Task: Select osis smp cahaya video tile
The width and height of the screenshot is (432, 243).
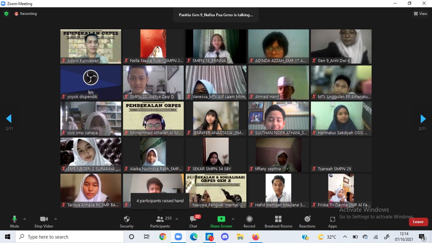Action: [91, 119]
